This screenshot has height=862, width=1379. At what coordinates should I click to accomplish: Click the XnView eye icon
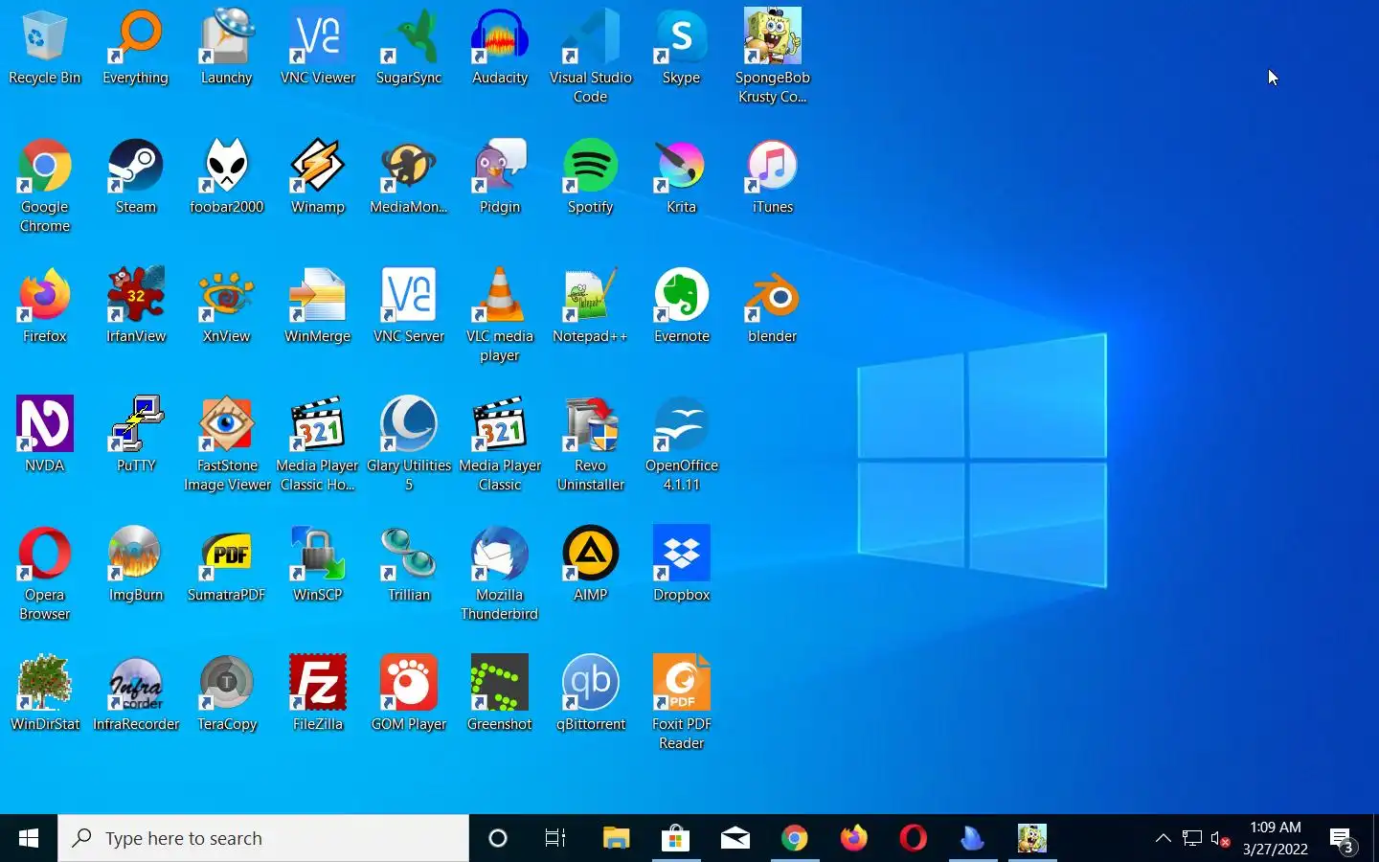tap(227, 294)
